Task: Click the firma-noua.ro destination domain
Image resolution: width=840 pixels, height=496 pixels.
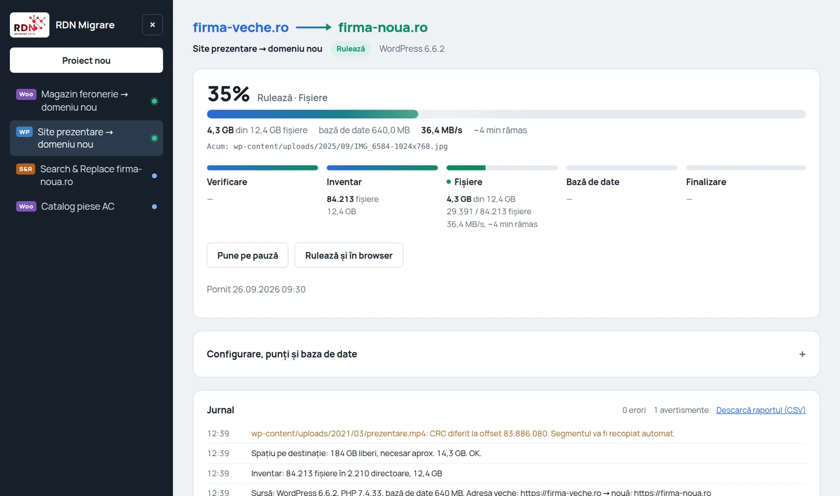Action: pyautogui.click(x=383, y=27)
